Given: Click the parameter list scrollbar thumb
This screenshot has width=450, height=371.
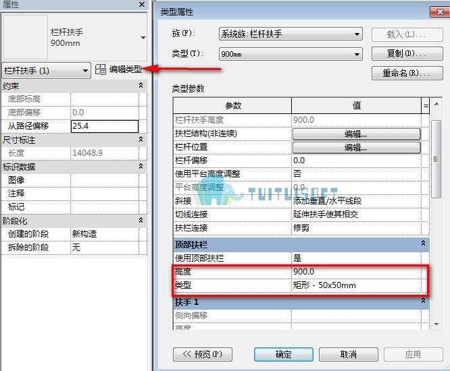Looking at the screenshot, I should pos(436,159).
